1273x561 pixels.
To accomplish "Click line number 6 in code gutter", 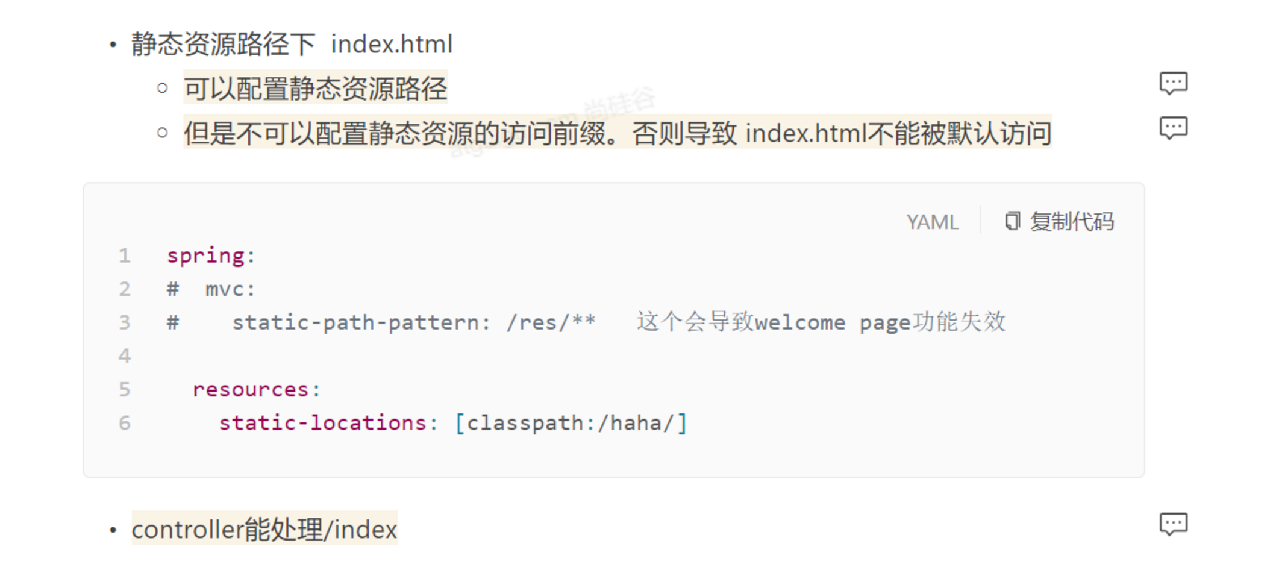I will click(x=125, y=423).
